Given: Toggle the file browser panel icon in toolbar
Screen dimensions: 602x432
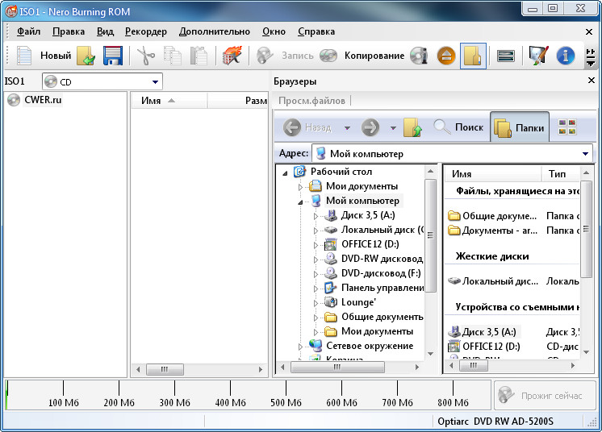Looking at the screenshot, I should point(473,56).
